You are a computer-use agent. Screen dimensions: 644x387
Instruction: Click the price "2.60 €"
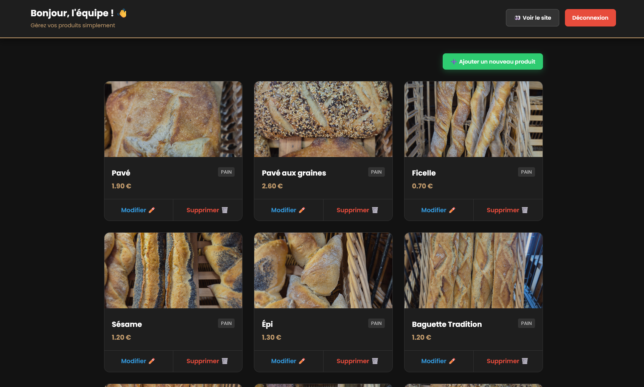[272, 186]
